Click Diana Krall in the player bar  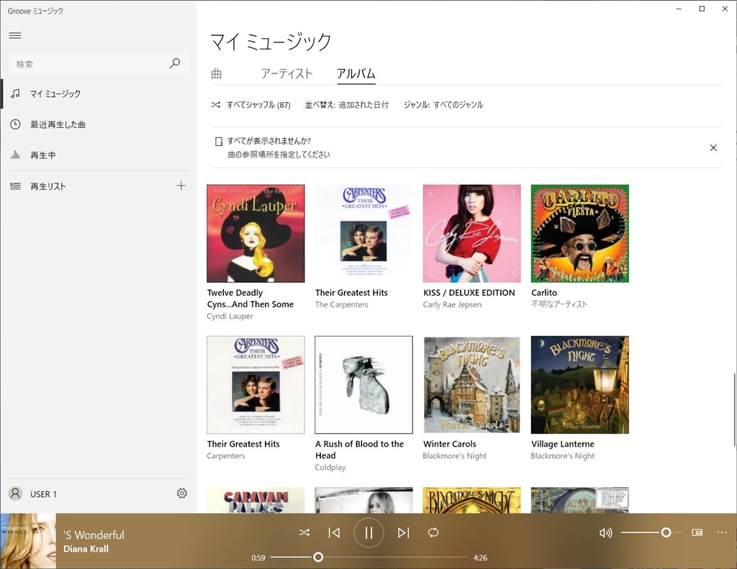point(86,549)
